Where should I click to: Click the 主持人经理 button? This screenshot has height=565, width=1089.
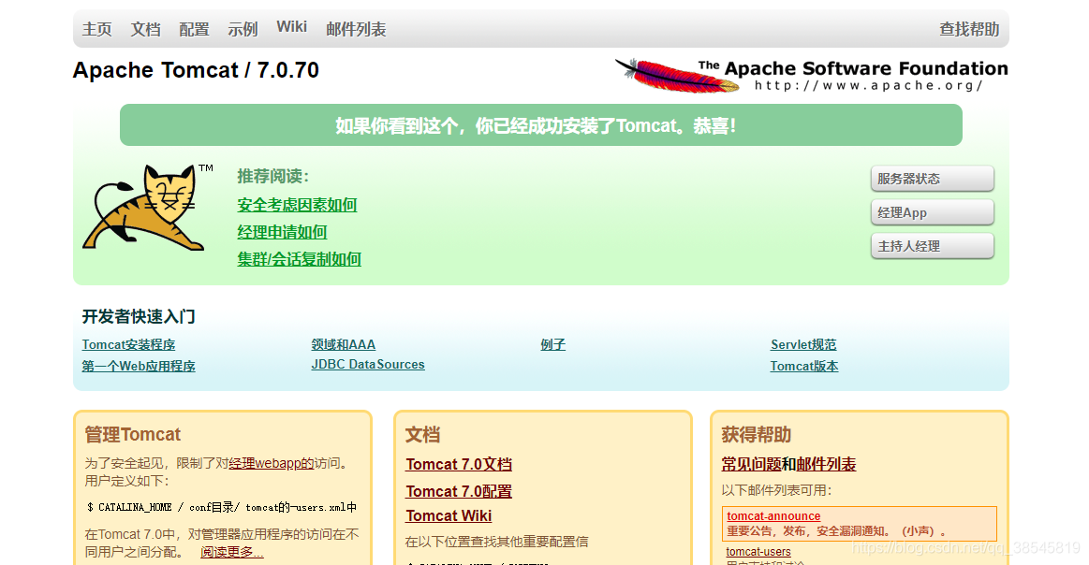click(x=932, y=246)
